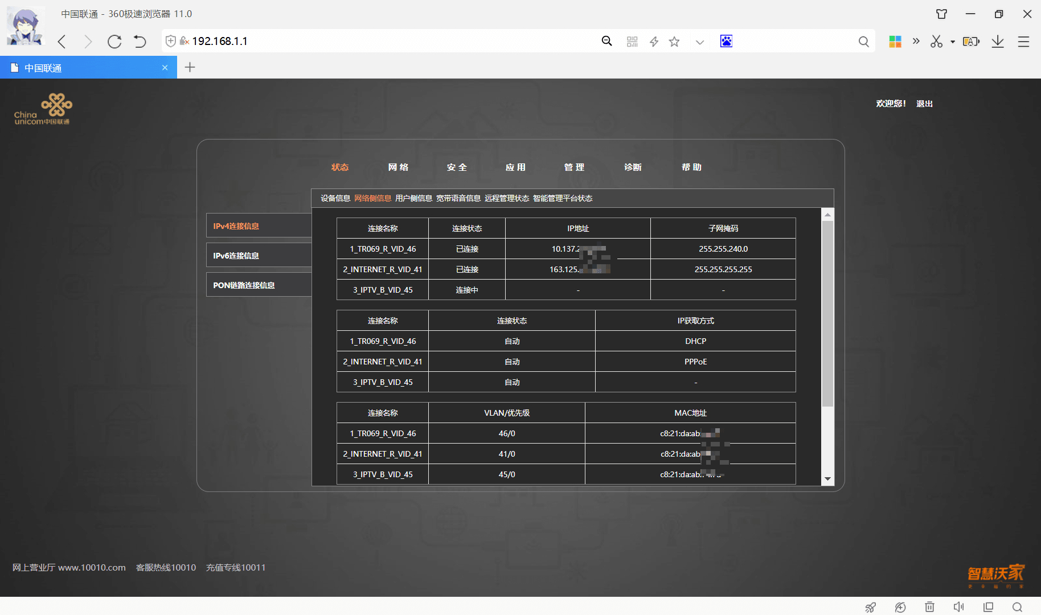
Task: Expand the address bar dropdown chevron
Action: (700, 42)
